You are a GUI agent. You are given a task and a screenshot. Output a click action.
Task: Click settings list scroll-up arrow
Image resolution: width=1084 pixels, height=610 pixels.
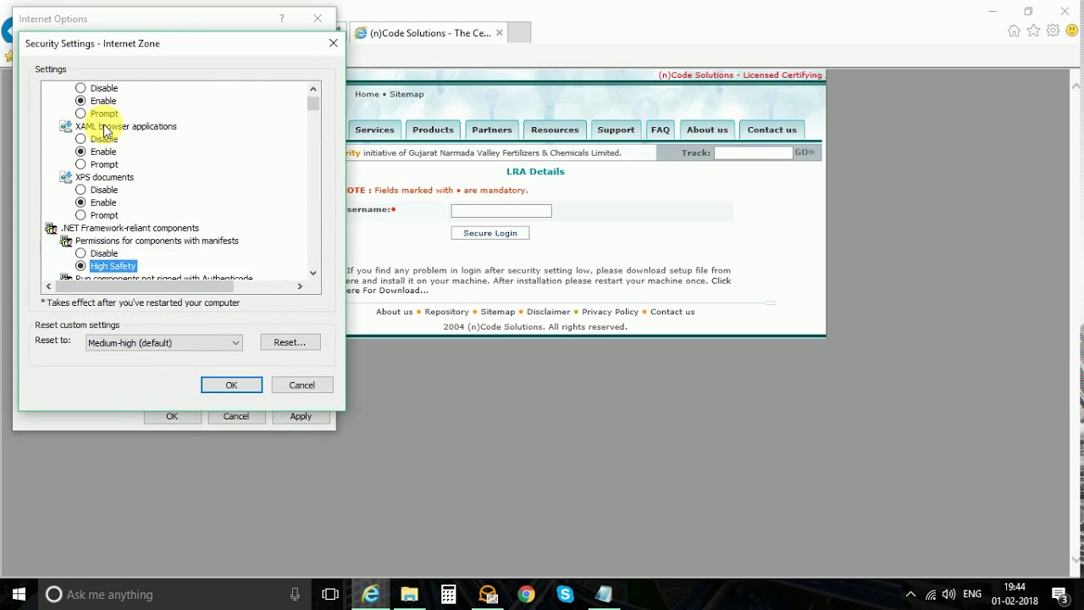(313, 88)
